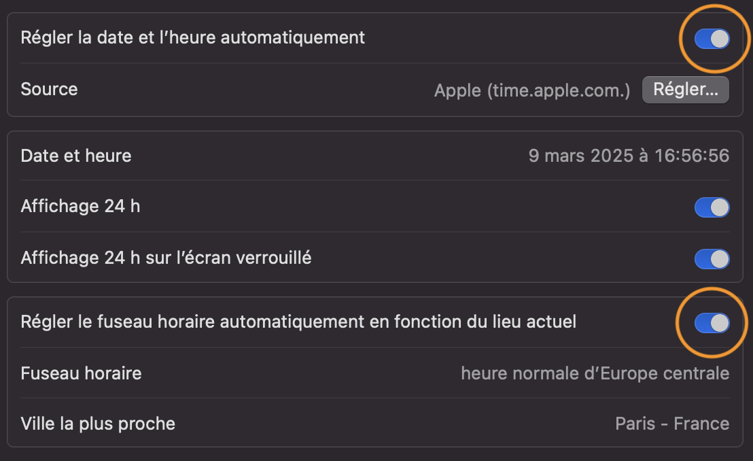The width and height of the screenshot is (753, 461).
Task: Click the word Apple in Source value
Action: (457, 90)
